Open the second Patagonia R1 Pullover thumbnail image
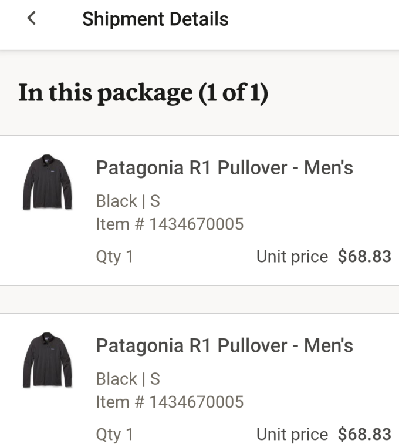 point(48,360)
